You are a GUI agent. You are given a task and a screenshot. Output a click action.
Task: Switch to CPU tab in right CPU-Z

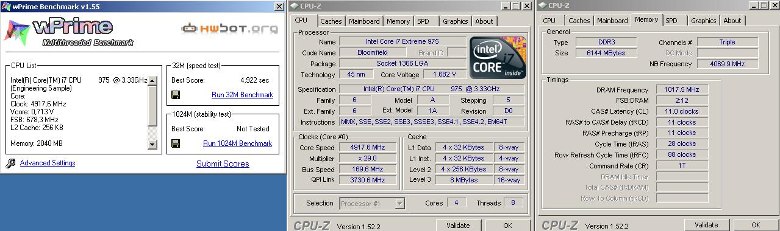549,21
